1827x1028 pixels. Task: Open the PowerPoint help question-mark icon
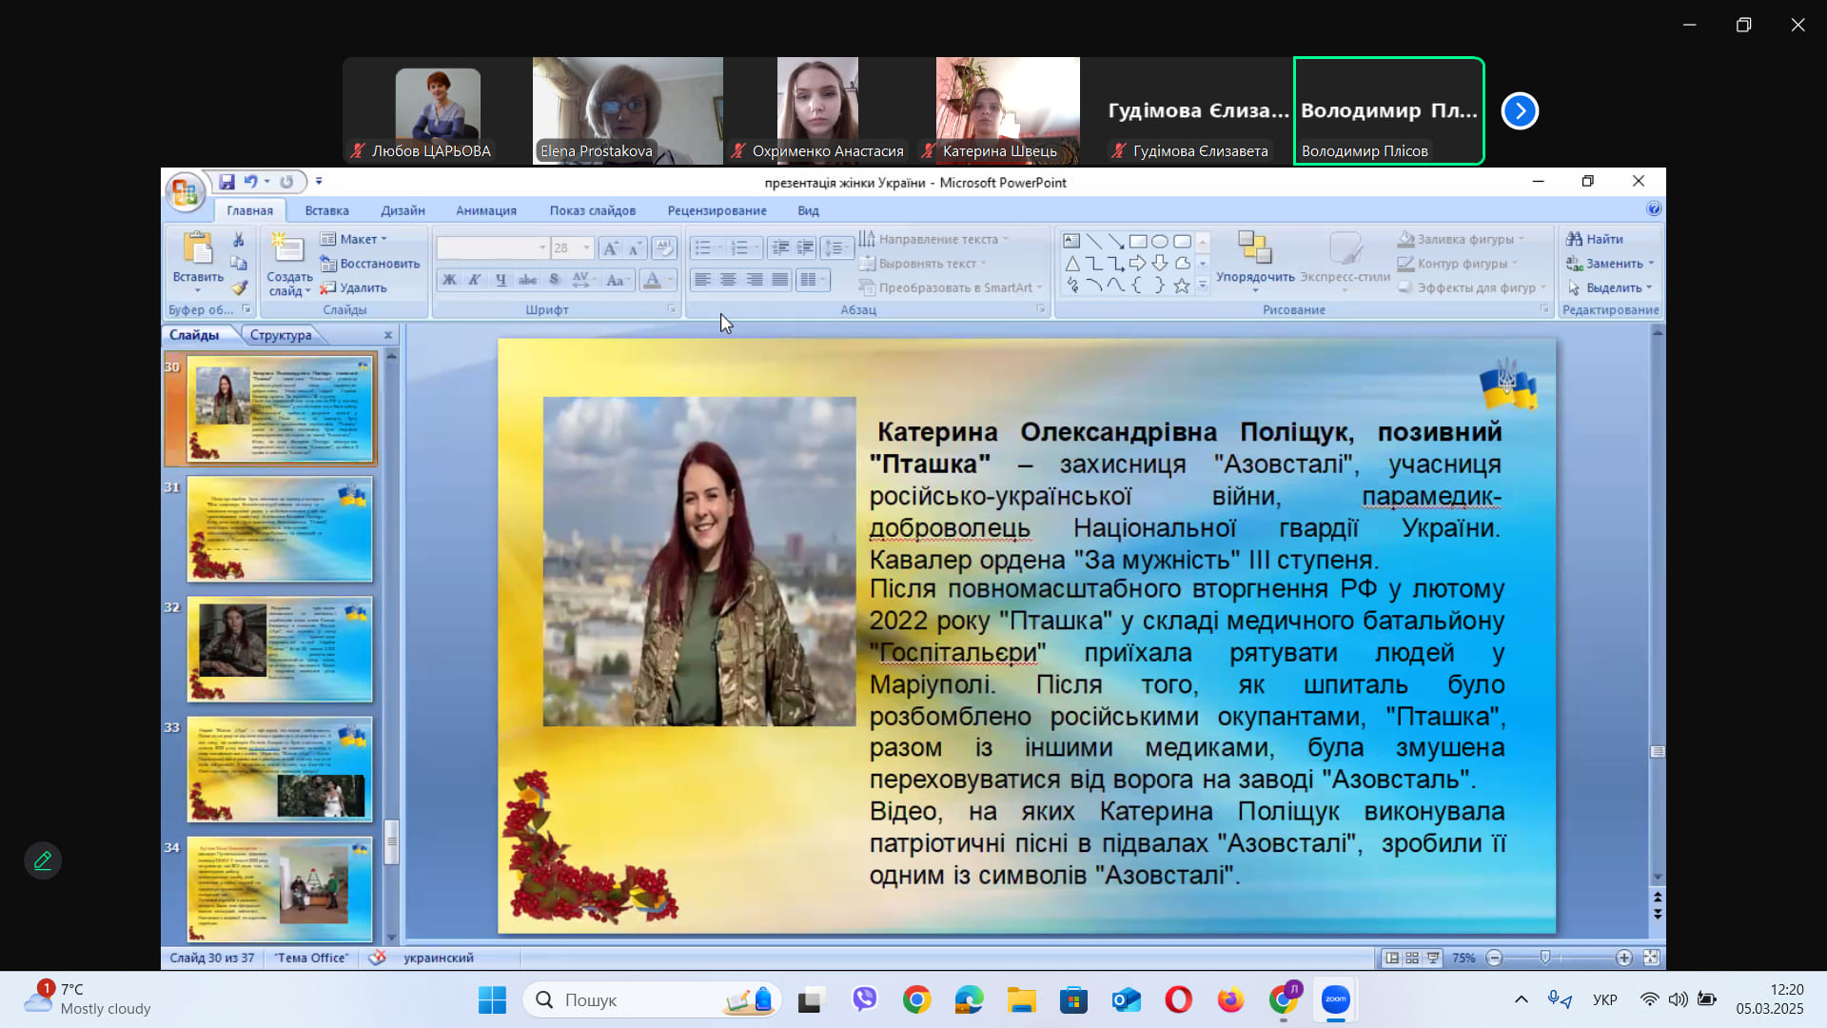1654,209
